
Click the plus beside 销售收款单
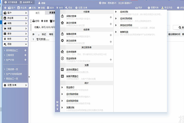111,35
